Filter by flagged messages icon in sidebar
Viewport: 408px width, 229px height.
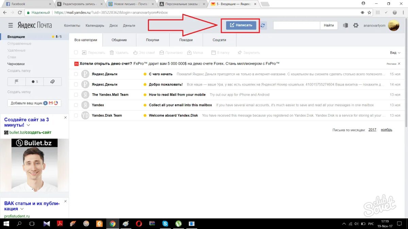16,81
